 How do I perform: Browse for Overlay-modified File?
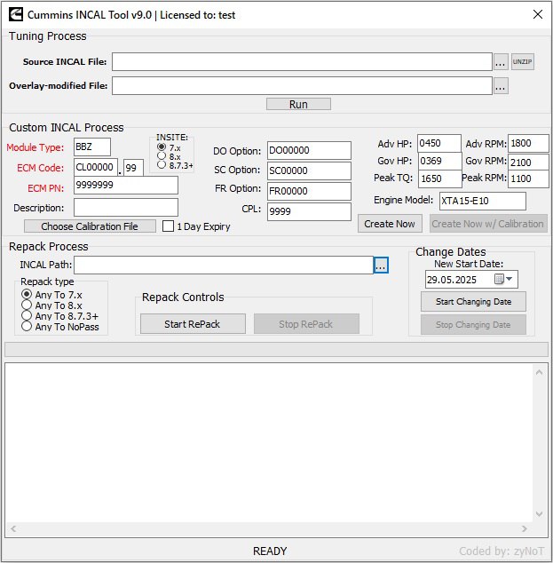tap(501, 86)
